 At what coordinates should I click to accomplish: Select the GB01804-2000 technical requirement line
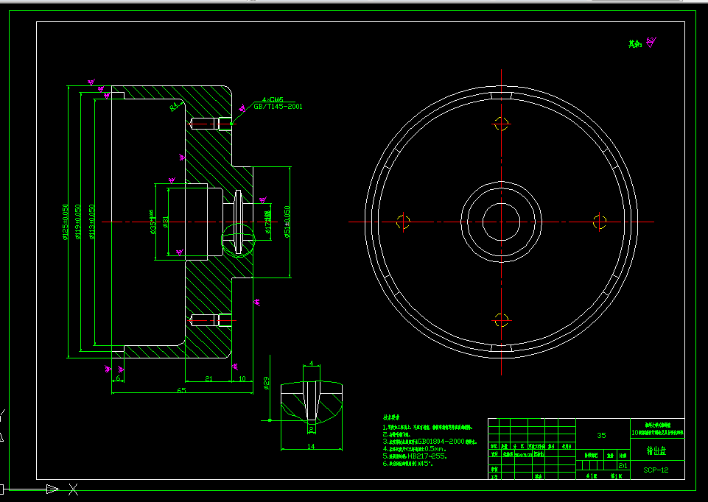point(430,442)
